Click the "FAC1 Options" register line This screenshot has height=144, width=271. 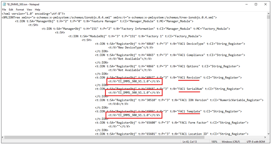[x=167, y=66]
